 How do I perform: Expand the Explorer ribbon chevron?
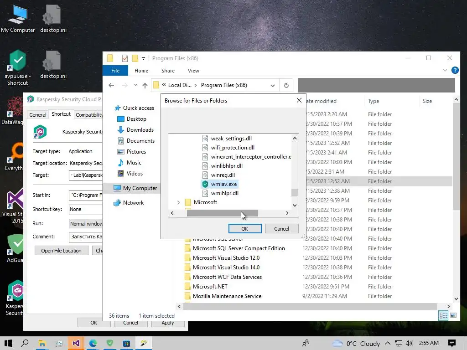[x=445, y=70]
